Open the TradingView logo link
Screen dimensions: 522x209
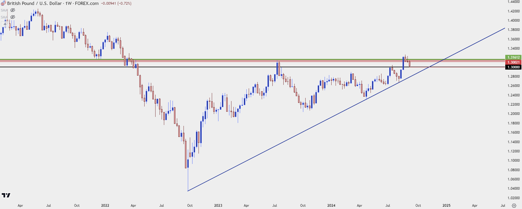(x=6, y=195)
